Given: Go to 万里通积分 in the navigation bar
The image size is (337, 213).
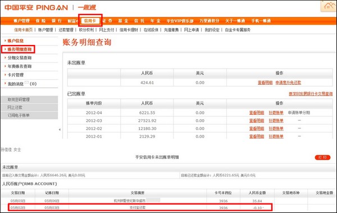Looking at the screenshot, I should point(210,21).
